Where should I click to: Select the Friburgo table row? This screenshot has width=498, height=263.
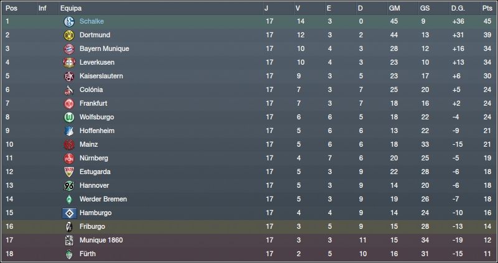pyautogui.click(x=249, y=226)
